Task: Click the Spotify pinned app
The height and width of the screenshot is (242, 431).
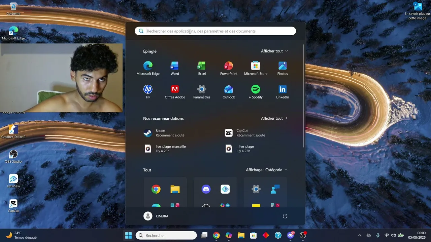Action: click(256, 92)
